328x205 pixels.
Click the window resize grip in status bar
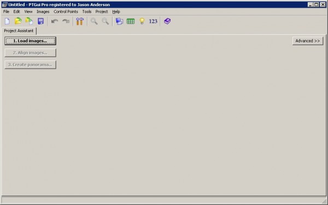[324, 201]
